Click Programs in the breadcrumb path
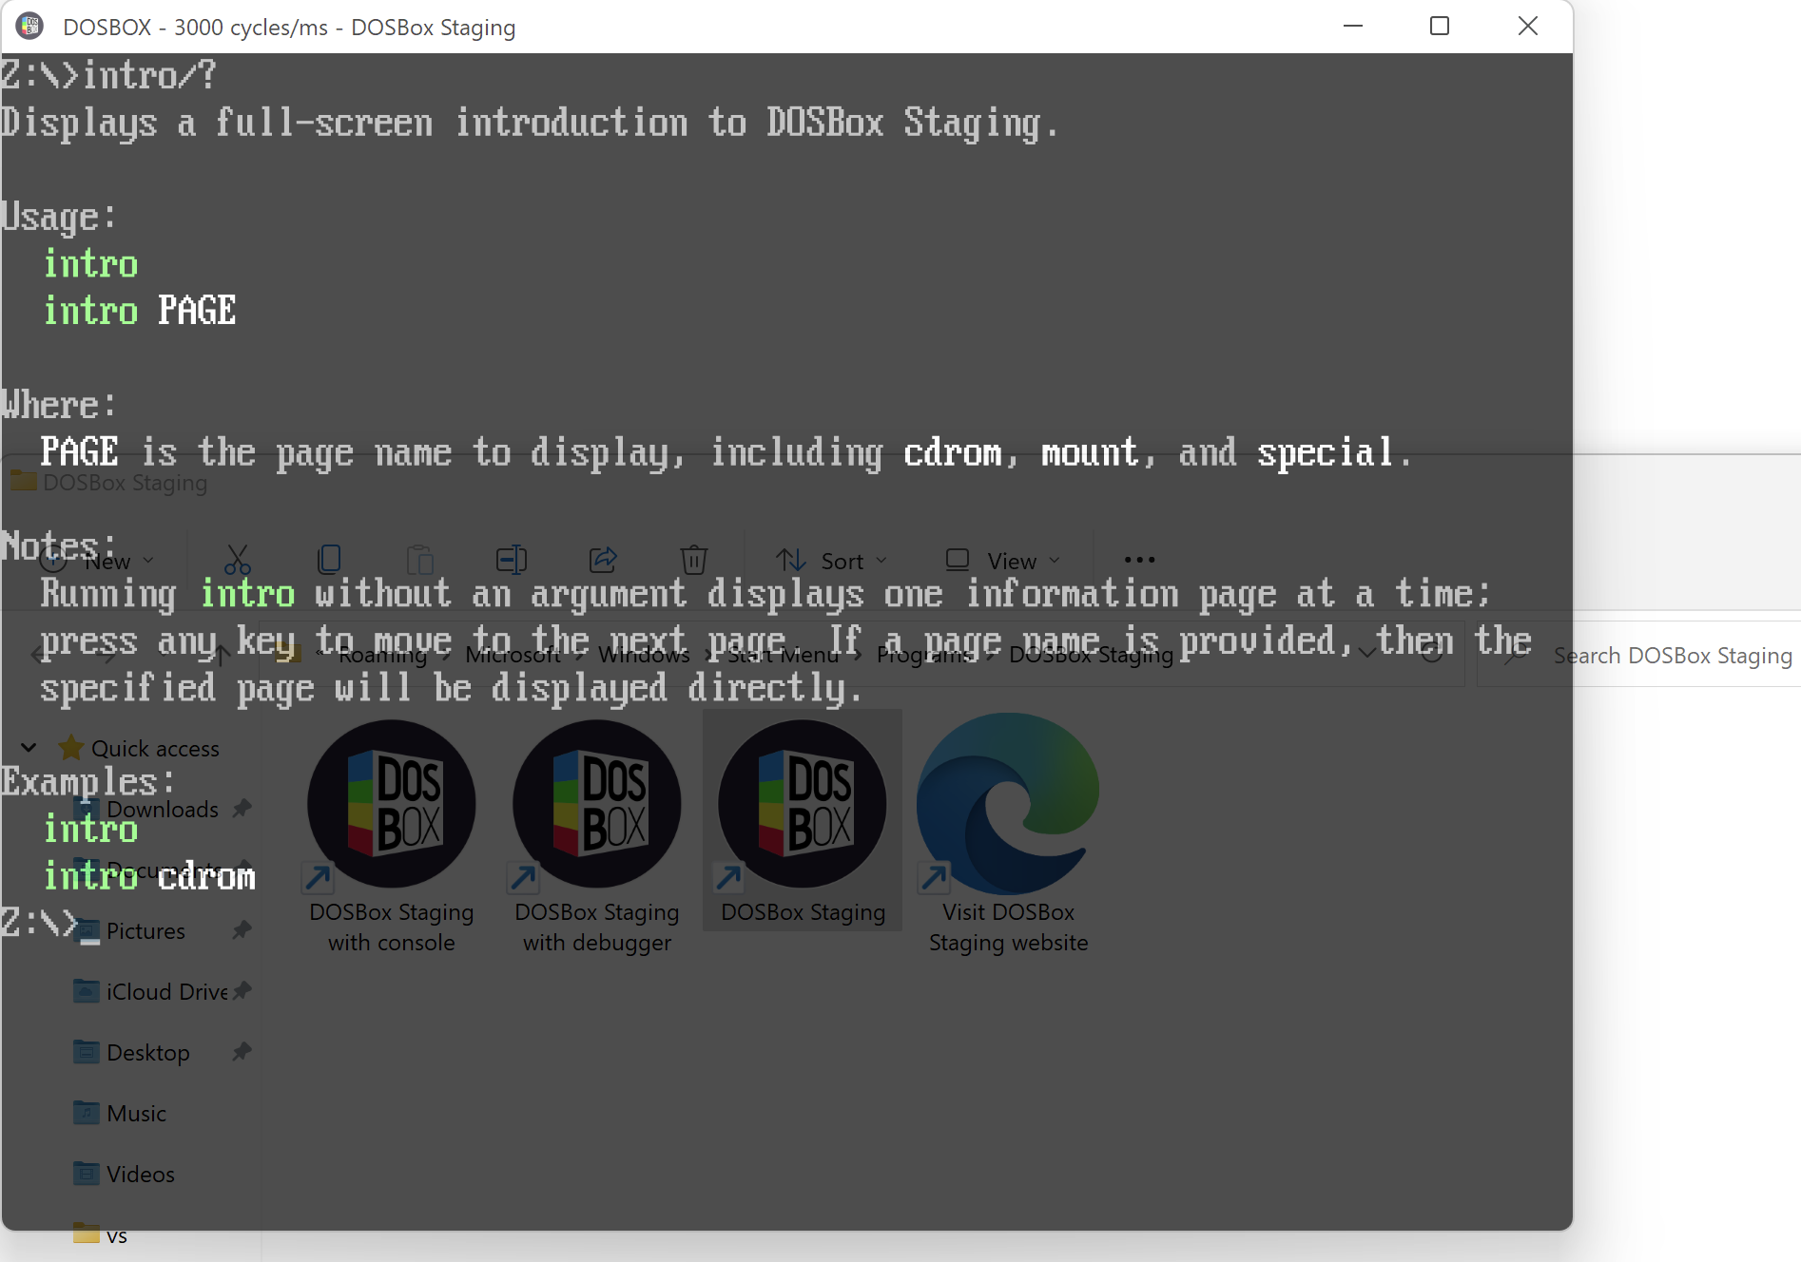 pyautogui.click(x=925, y=655)
